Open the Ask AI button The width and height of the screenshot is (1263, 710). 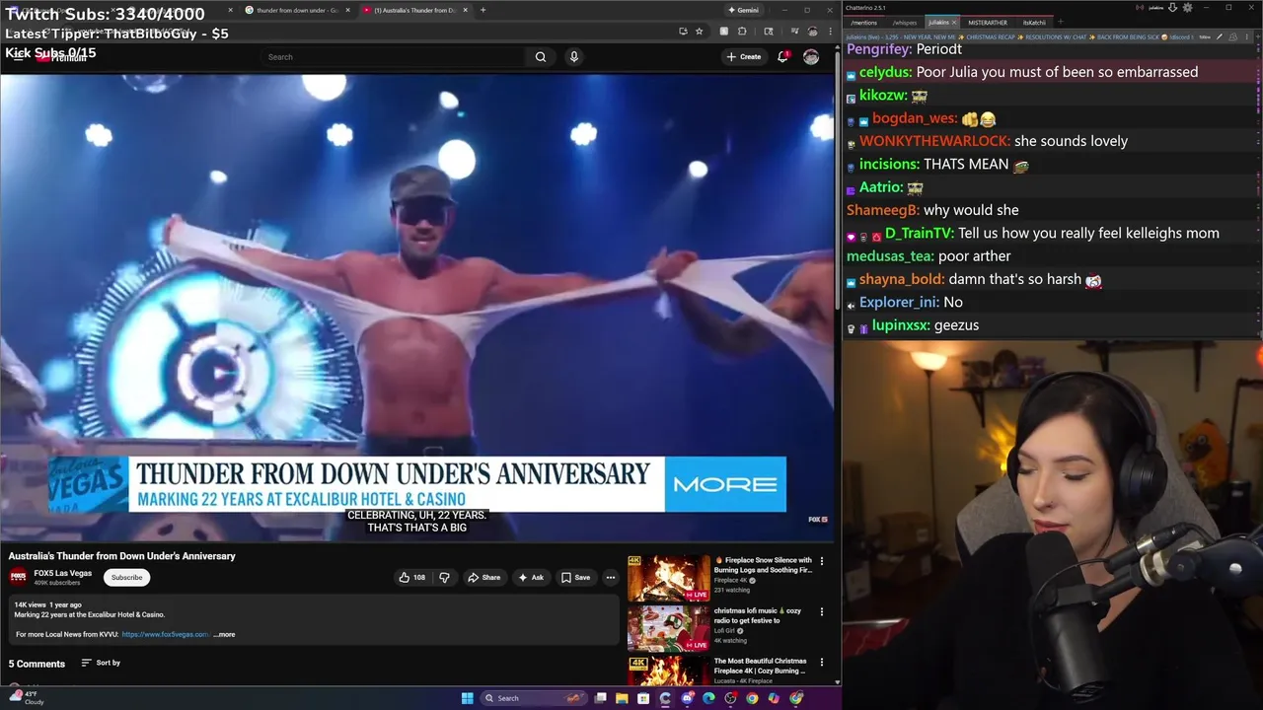[x=531, y=578]
